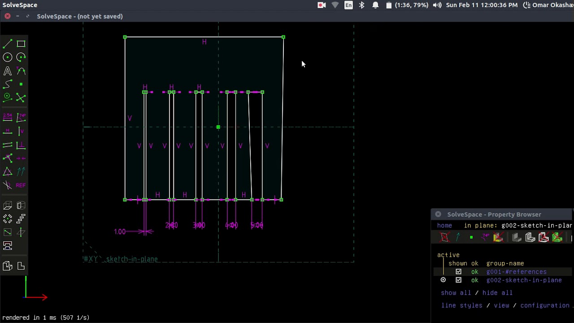Select the line segment sketch tool
This screenshot has height=323, width=574.
tap(8, 44)
